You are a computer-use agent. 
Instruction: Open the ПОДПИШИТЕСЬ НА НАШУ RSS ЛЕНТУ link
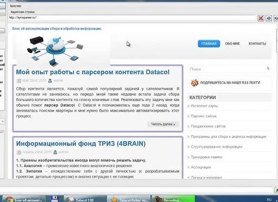(x=230, y=83)
